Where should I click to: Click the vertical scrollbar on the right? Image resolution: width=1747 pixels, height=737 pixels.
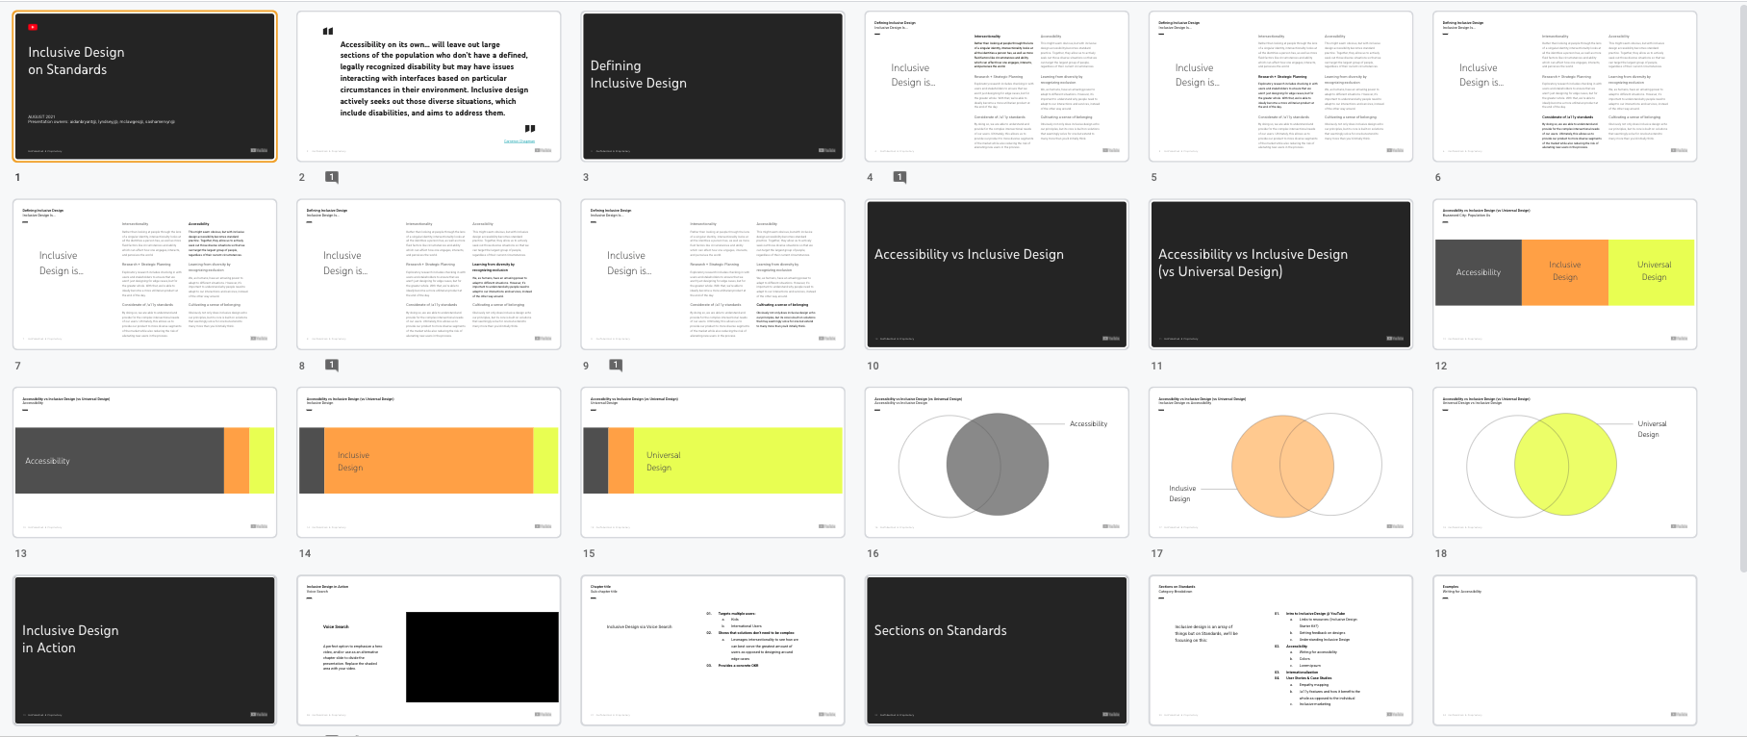click(x=1741, y=289)
